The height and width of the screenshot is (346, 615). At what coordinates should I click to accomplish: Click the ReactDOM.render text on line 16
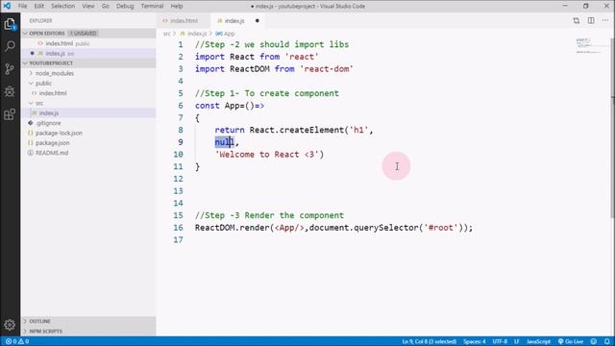pos(232,228)
